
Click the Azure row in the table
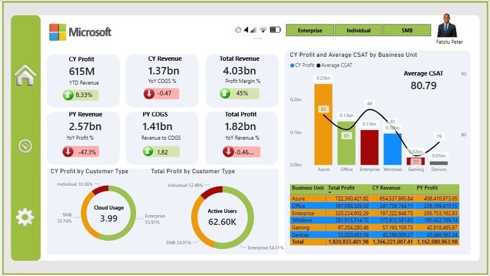[375, 198]
